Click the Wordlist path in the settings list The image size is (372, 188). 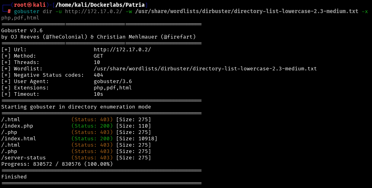click(x=205, y=69)
